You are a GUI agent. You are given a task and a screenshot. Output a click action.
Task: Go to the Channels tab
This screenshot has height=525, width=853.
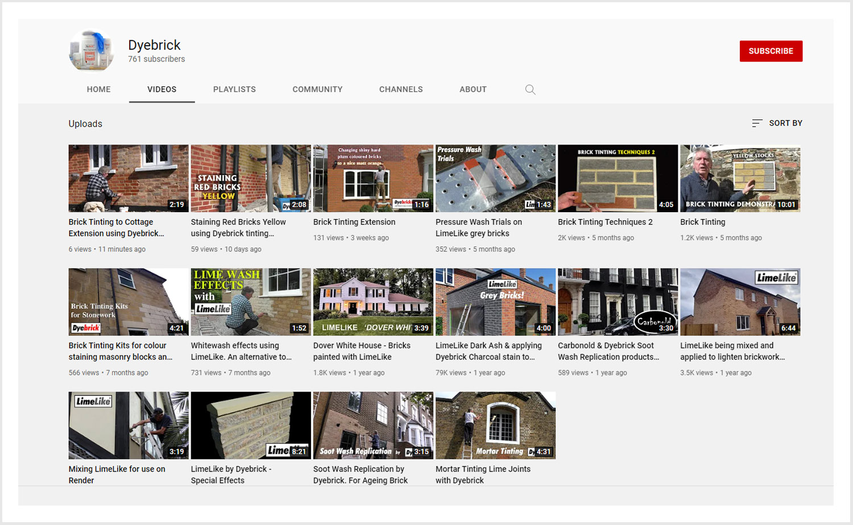coord(401,89)
